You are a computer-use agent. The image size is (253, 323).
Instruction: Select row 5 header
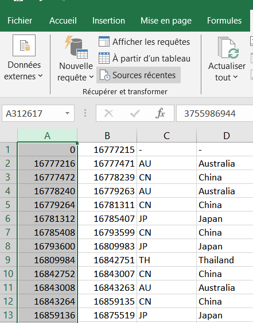point(8,205)
